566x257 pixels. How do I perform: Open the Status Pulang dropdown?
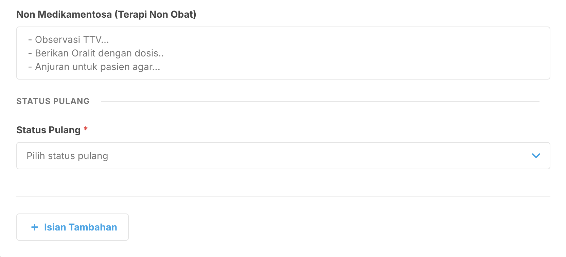[x=283, y=156]
